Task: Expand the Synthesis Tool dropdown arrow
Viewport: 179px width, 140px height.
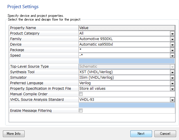Action: pyautogui.click(x=172, y=72)
